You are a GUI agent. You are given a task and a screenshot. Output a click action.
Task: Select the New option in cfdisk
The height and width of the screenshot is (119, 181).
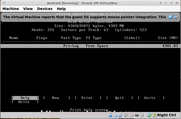pyautogui.click(x=55, y=98)
